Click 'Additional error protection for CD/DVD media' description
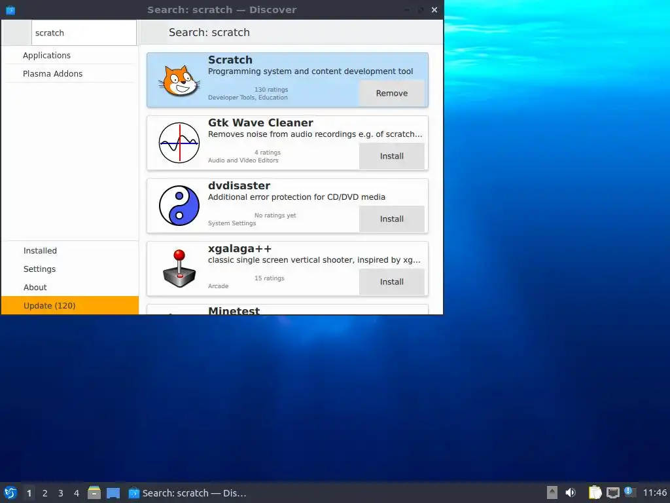The image size is (670, 503). (x=296, y=197)
